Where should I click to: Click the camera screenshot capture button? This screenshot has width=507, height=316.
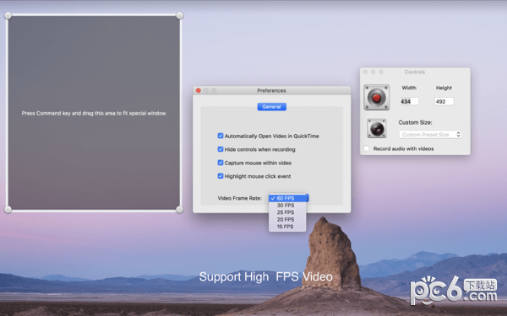pos(377,128)
